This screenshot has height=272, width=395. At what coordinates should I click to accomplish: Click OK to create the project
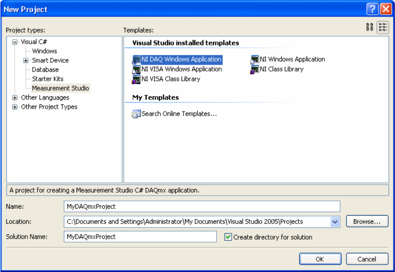click(x=320, y=259)
